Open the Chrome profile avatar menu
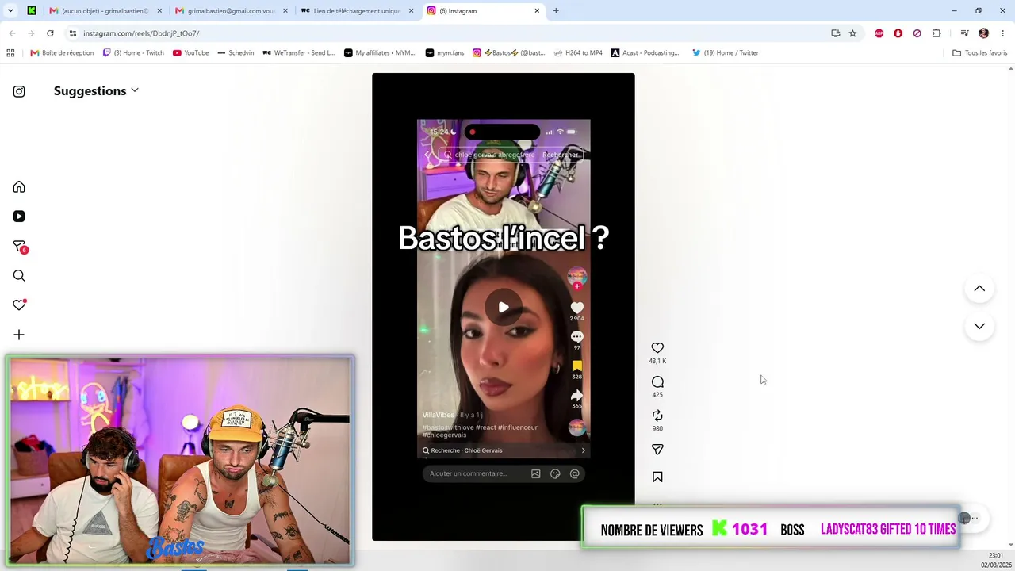 [x=984, y=33]
